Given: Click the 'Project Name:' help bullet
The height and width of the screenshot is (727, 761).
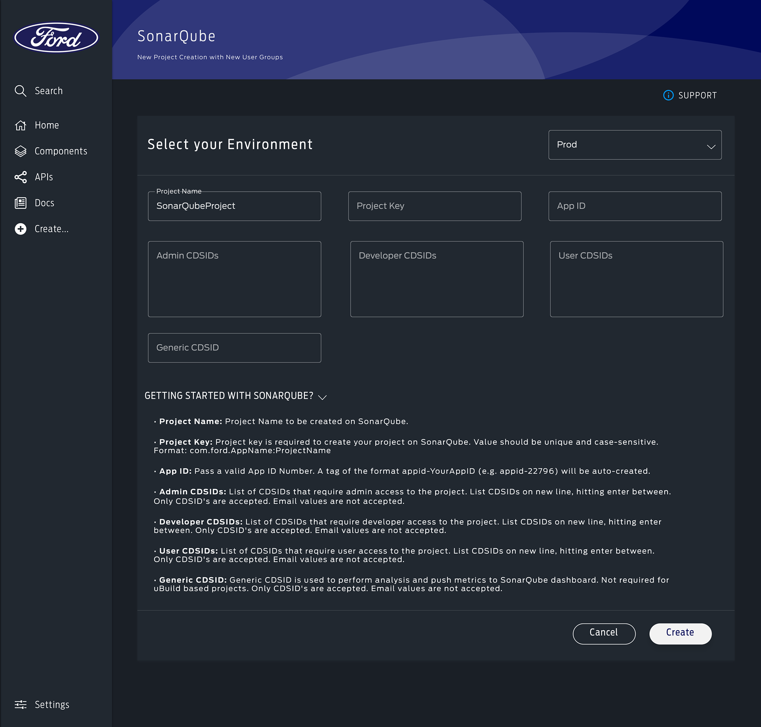Looking at the screenshot, I should pyautogui.click(x=281, y=421).
